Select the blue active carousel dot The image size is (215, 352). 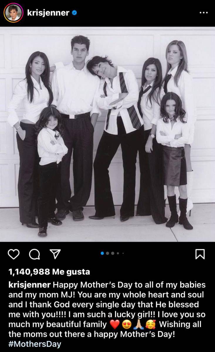tap(102, 253)
